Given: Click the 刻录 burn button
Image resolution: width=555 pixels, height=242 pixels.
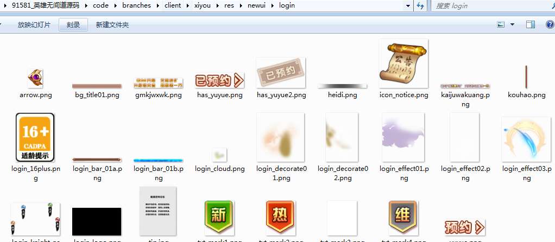Looking at the screenshot, I should coord(73,25).
